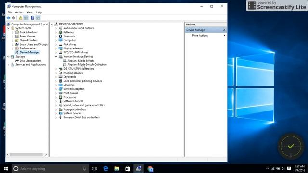This screenshot has width=308, height=173.
Task: Select Disk Management in the tree
Action: tap(30, 61)
